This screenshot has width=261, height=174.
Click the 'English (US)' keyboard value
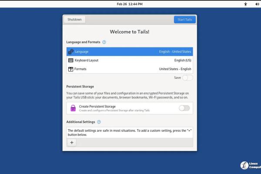[183, 60]
